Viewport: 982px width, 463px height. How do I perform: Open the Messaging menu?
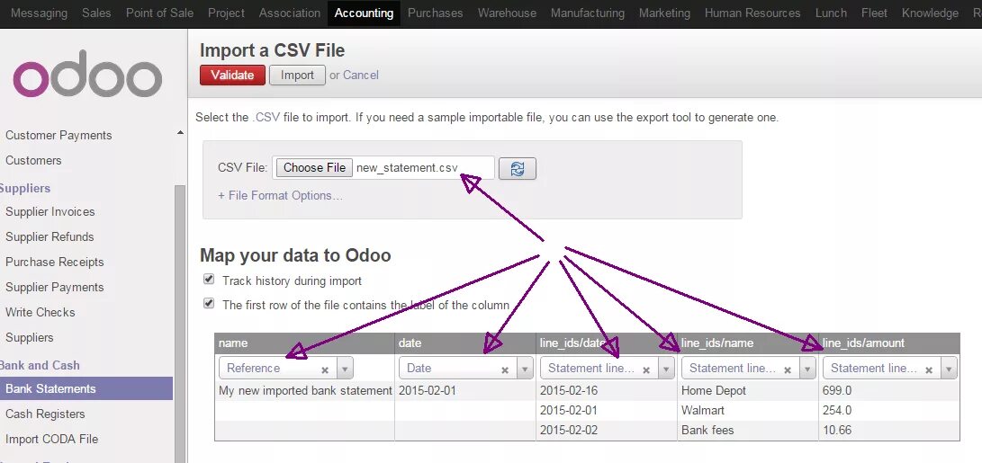[x=40, y=13]
